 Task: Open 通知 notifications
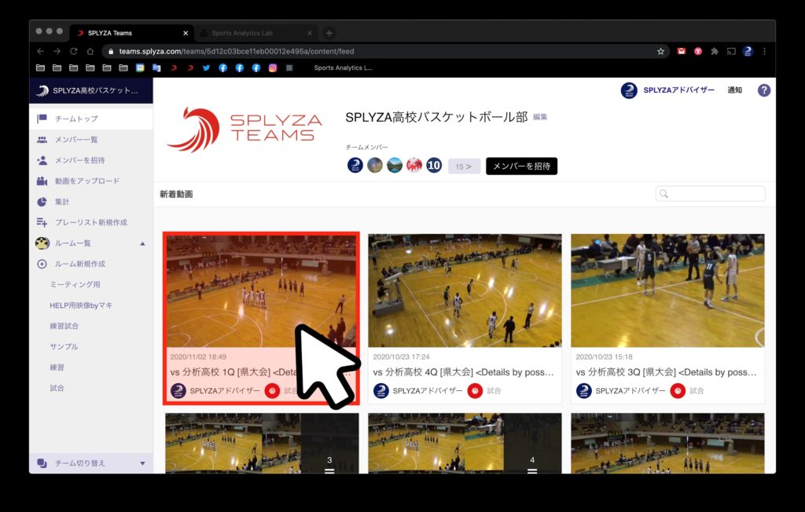pos(735,90)
